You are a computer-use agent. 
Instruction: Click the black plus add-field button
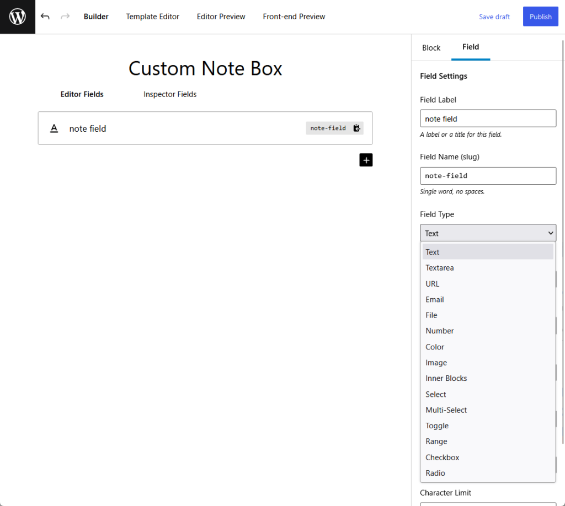tap(366, 160)
